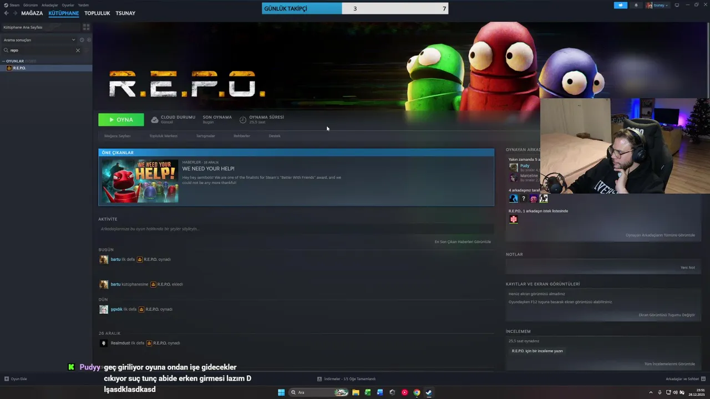Open the İndirmeler downloads status
This screenshot has height=399, width=710.
click(x=347, y=379)
